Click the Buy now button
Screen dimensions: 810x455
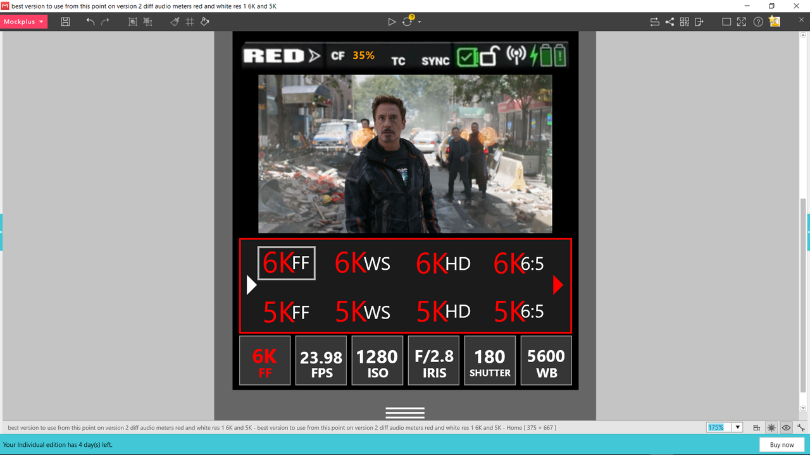782,445
